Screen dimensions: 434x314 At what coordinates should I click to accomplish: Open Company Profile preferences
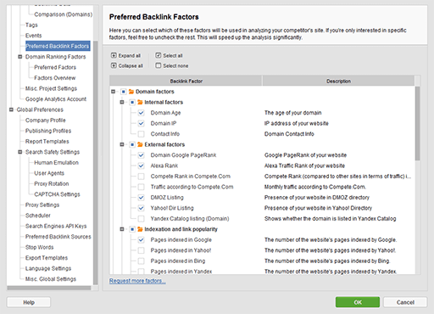point(46,121)
